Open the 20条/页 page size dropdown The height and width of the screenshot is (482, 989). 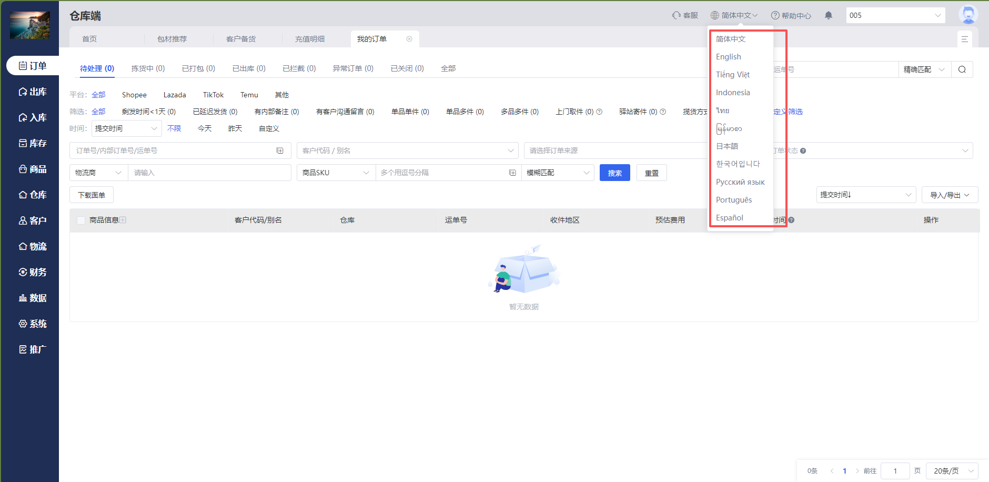952,470
